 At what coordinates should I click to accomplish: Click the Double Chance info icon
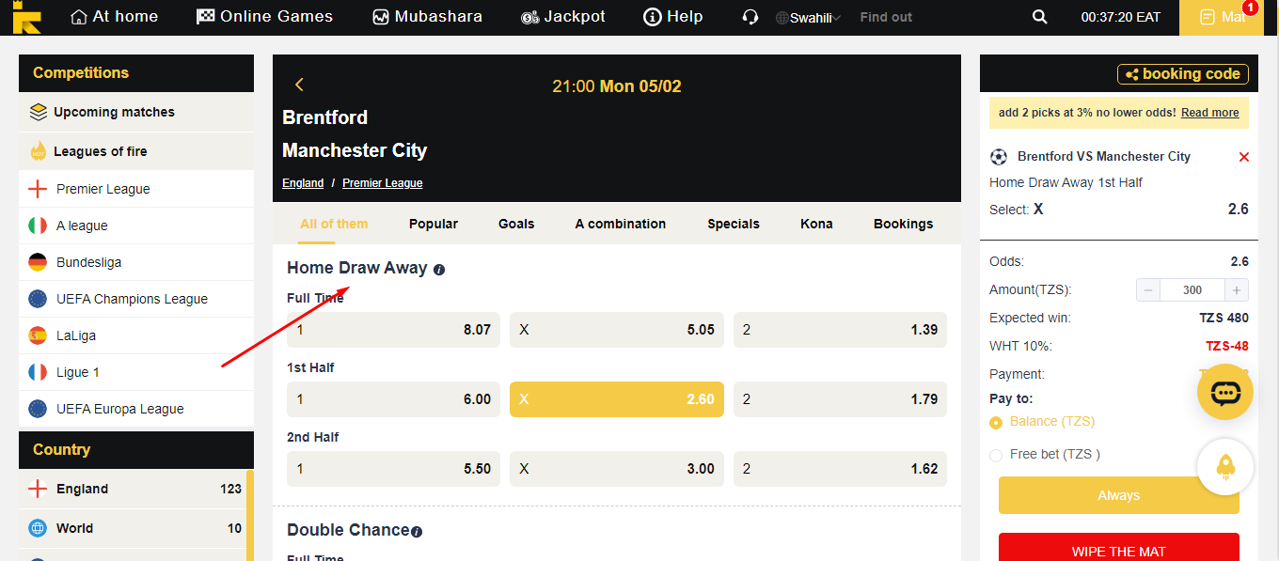tap(417, 532)
